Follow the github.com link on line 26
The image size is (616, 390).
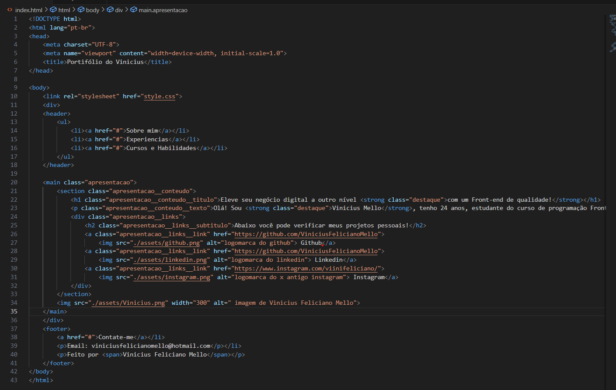(306, 234)
